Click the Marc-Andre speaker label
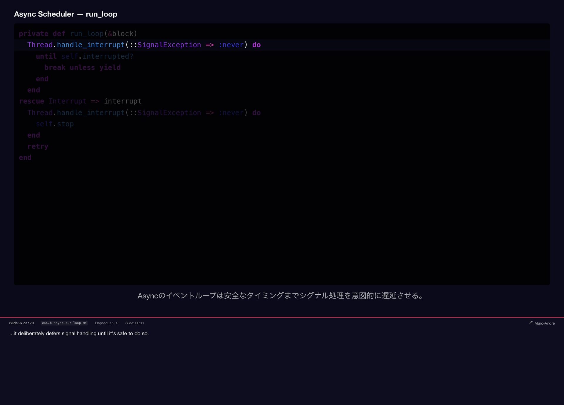The image size is (564, 405). [544, 323]
